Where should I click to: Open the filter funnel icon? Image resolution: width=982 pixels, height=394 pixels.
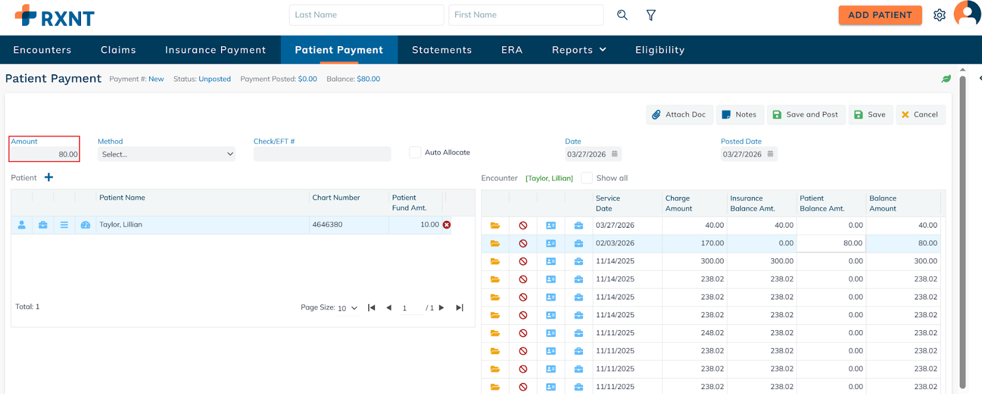651,15
